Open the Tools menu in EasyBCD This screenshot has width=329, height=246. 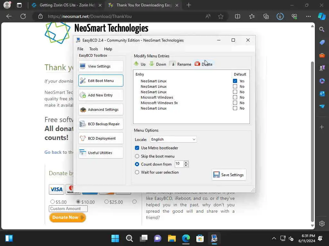93,49
